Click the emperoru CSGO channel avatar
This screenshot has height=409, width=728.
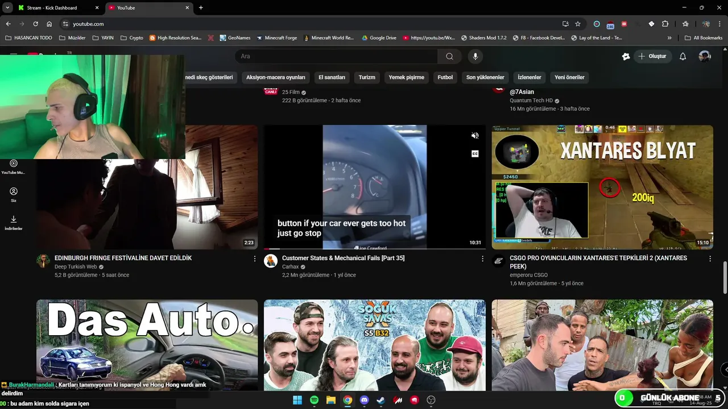(498, 261)
